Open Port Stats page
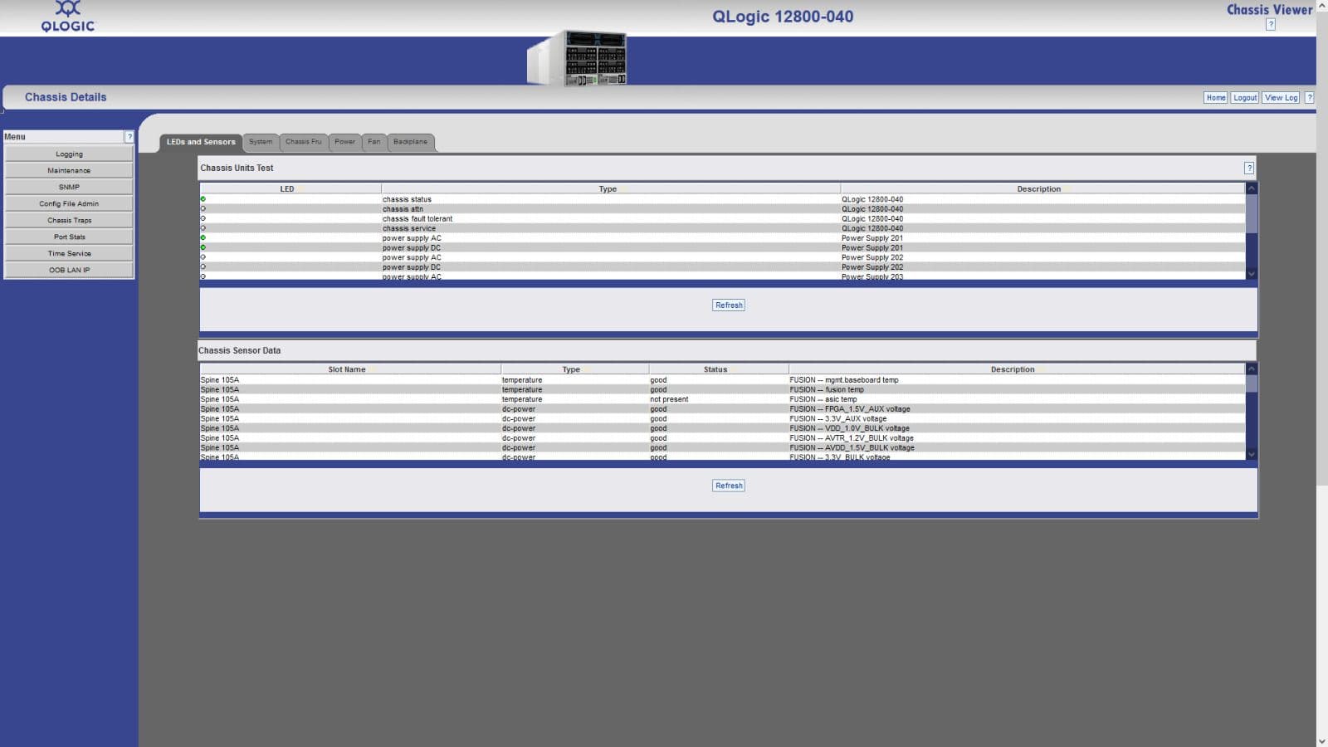The height and width of the screenshot is (747, 1328). point(69,237)
